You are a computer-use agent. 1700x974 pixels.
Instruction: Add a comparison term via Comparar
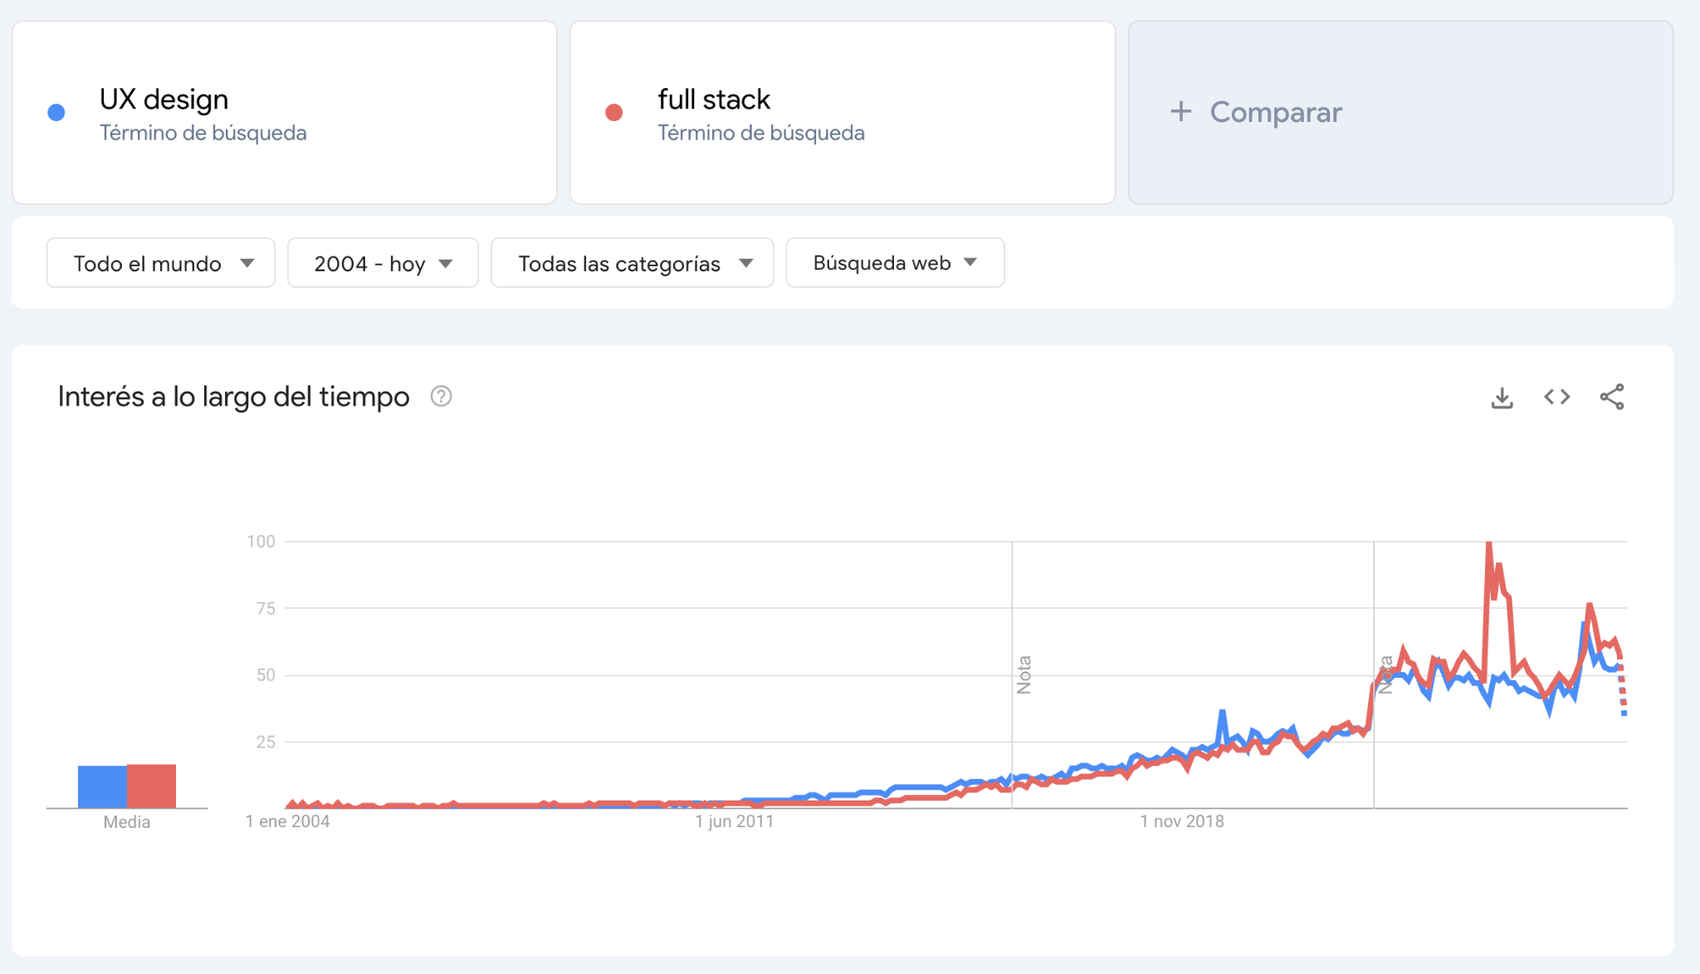coord(1275,112)
